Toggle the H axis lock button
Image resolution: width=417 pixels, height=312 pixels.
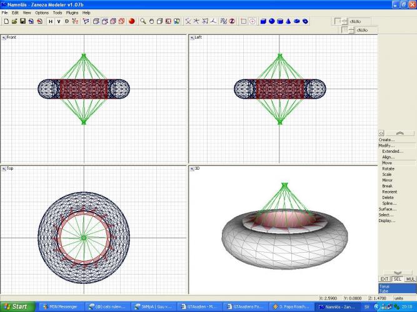[x=50, y=21]
